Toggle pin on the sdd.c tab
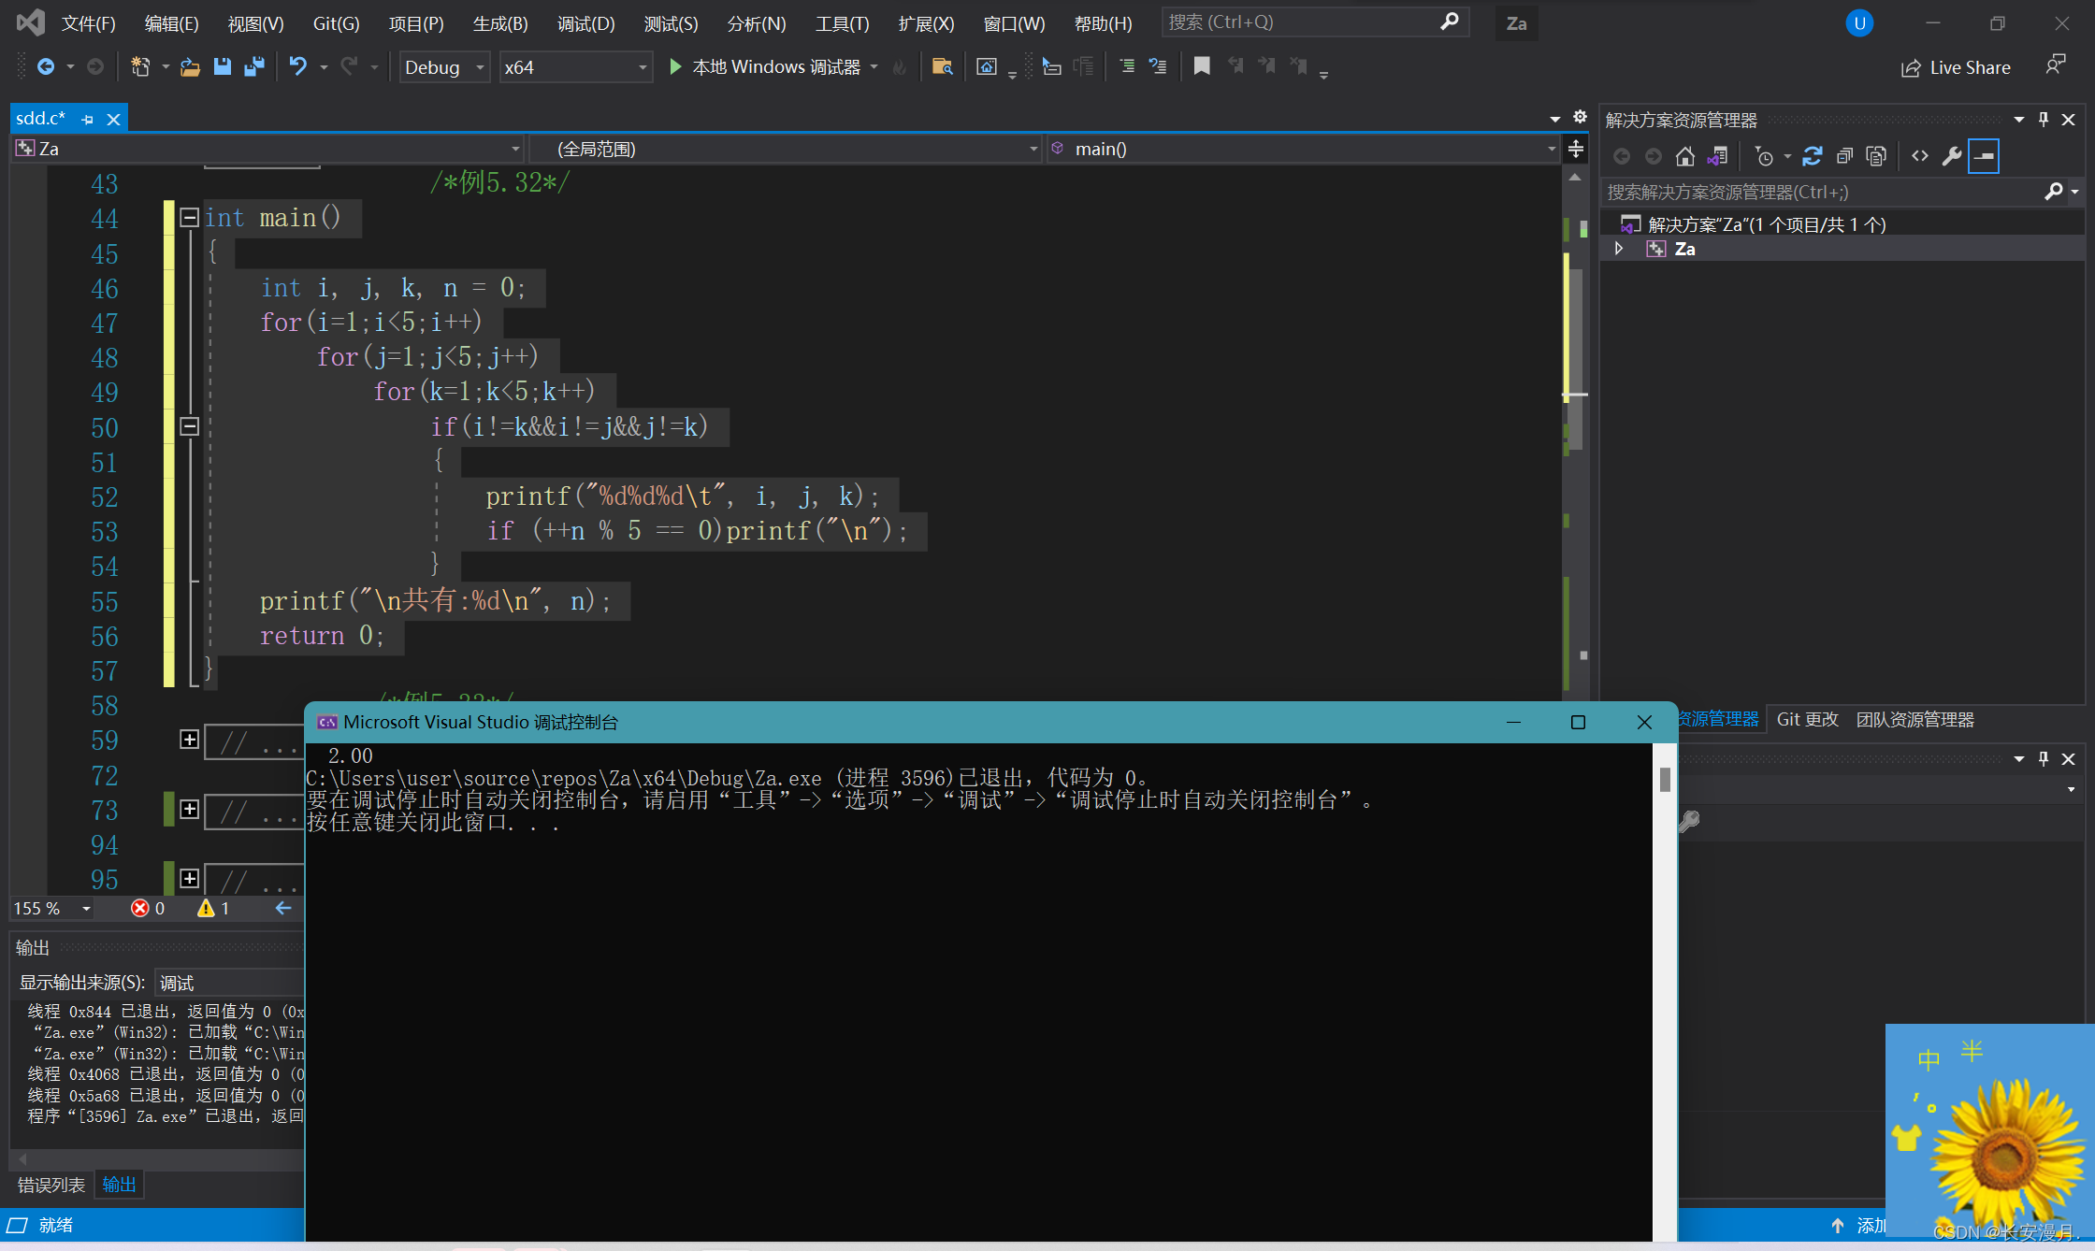 click(87, 119)
